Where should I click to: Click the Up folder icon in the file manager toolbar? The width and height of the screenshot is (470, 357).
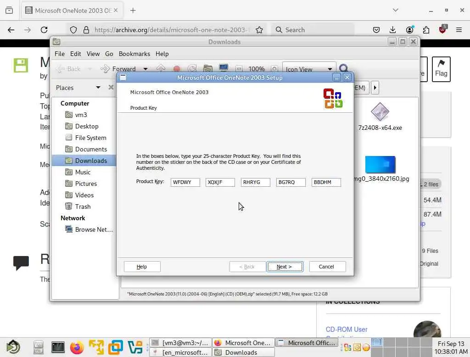(161, 69)
